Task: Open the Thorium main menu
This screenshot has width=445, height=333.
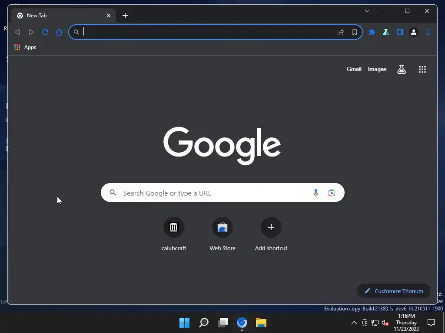Action: [x=428, y=32]
